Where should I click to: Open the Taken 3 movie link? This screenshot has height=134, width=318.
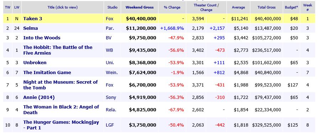33,19
